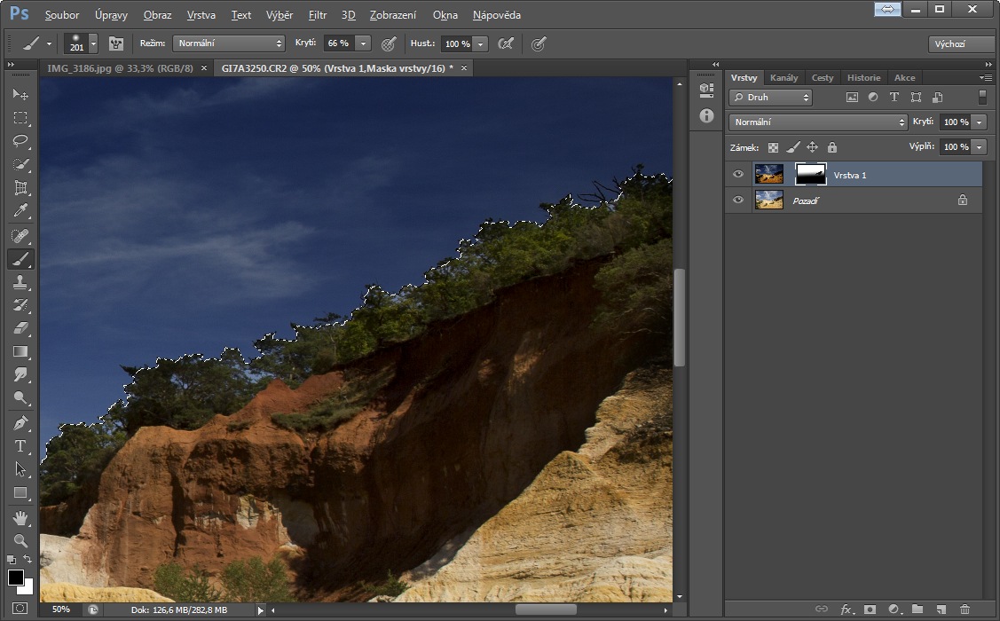The height and width of the screenshot is (621, 1000).
Task: Hide the Pozadí layer
Action: coord(738,200)
